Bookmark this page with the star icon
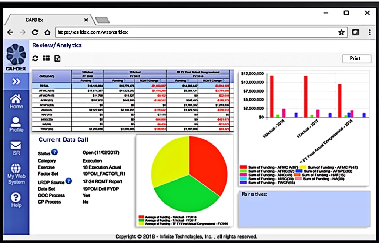This screenshot has width=379, height=243. point(341,32)
